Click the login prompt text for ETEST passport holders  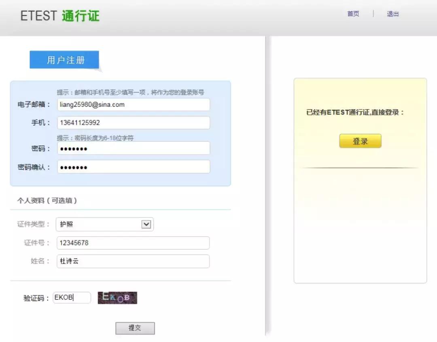coord(359,113)
